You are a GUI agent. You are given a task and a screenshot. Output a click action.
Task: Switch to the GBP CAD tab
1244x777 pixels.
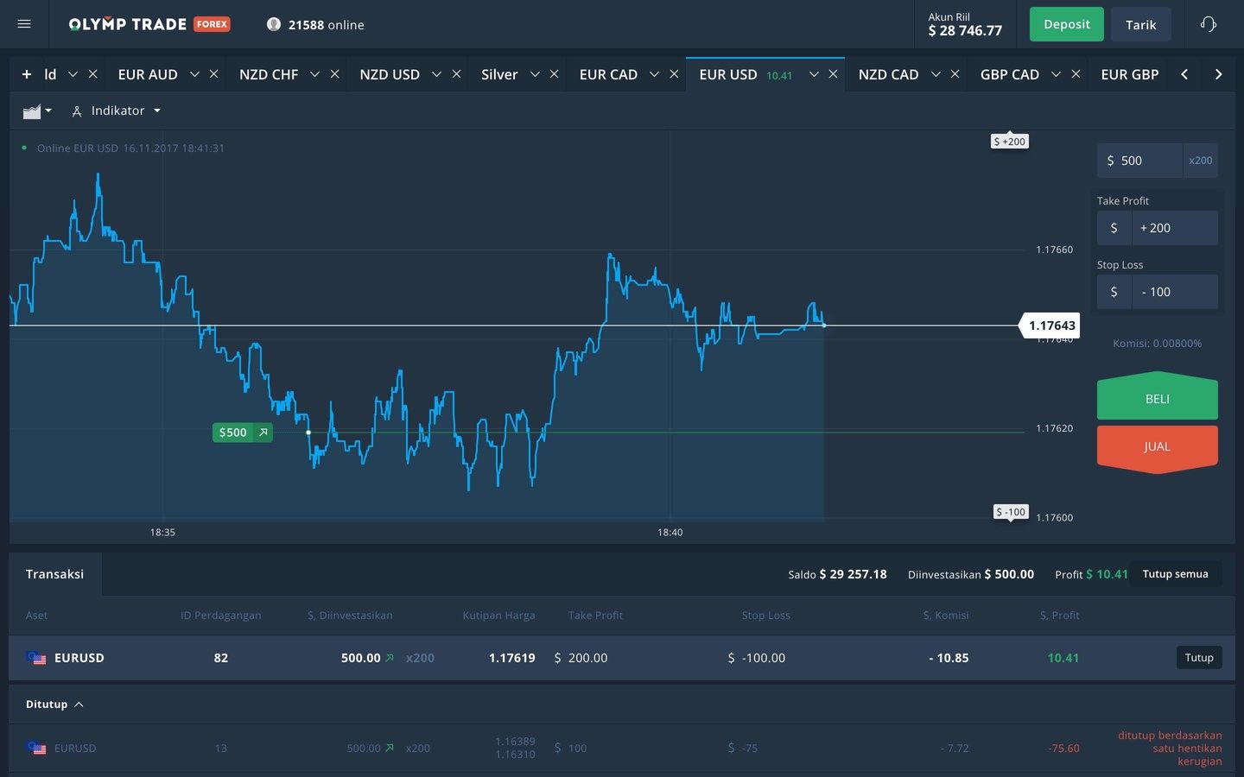click(x=1009, y=74)
